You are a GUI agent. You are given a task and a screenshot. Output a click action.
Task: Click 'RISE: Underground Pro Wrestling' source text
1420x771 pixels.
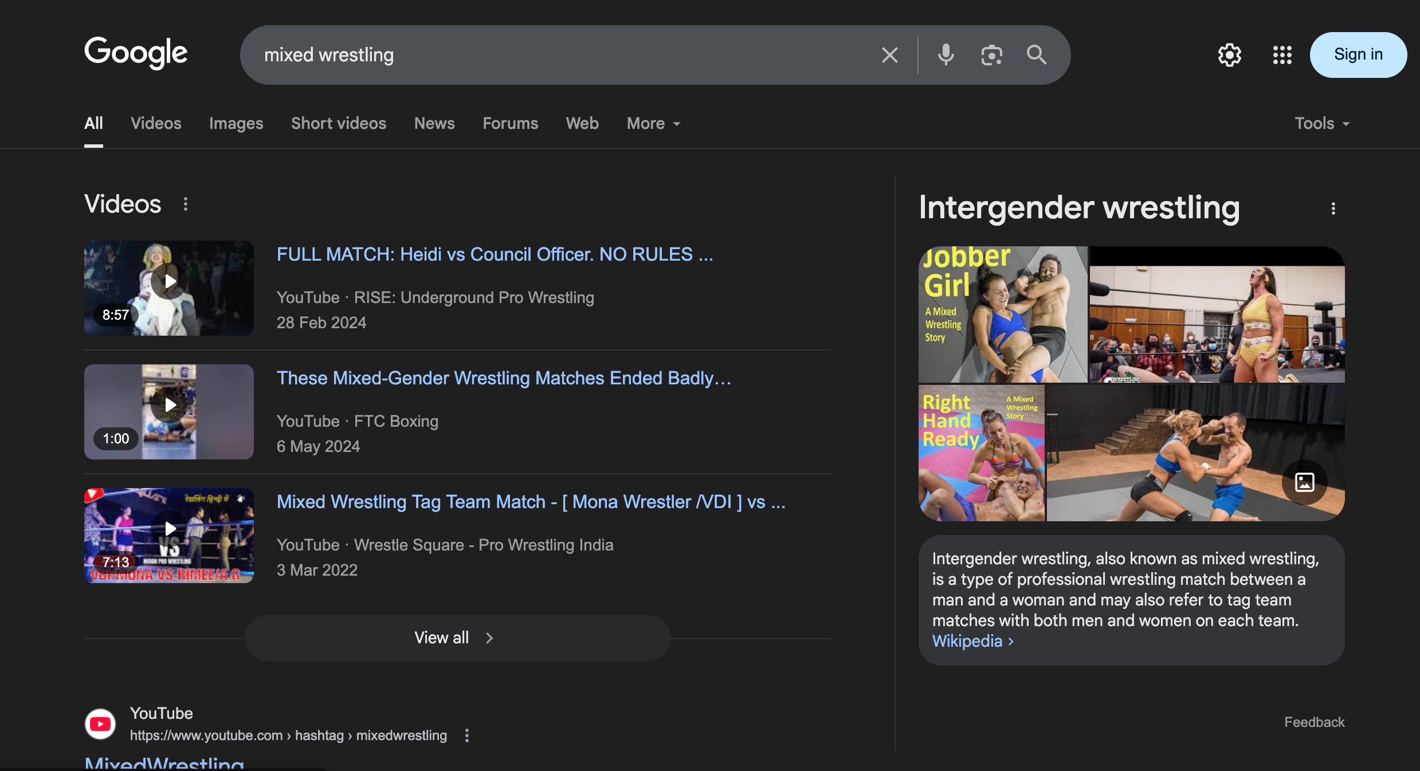point(474,298)
